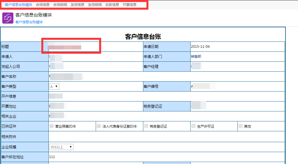Click the 申请人部门 label
This screenshot has width=298, height=164.
pyautogui.click(x=153, y=57)
